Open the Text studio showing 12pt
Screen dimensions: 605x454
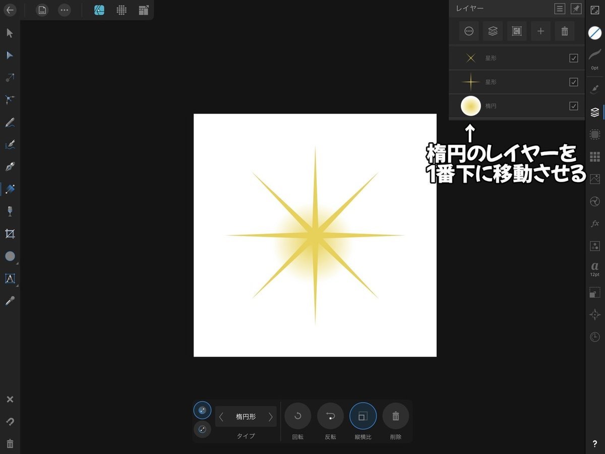(x=595, y=269)
